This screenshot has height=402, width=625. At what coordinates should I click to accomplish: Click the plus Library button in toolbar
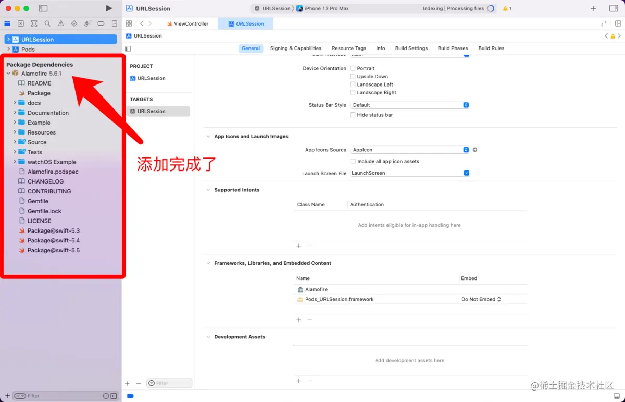pos(593,8)
